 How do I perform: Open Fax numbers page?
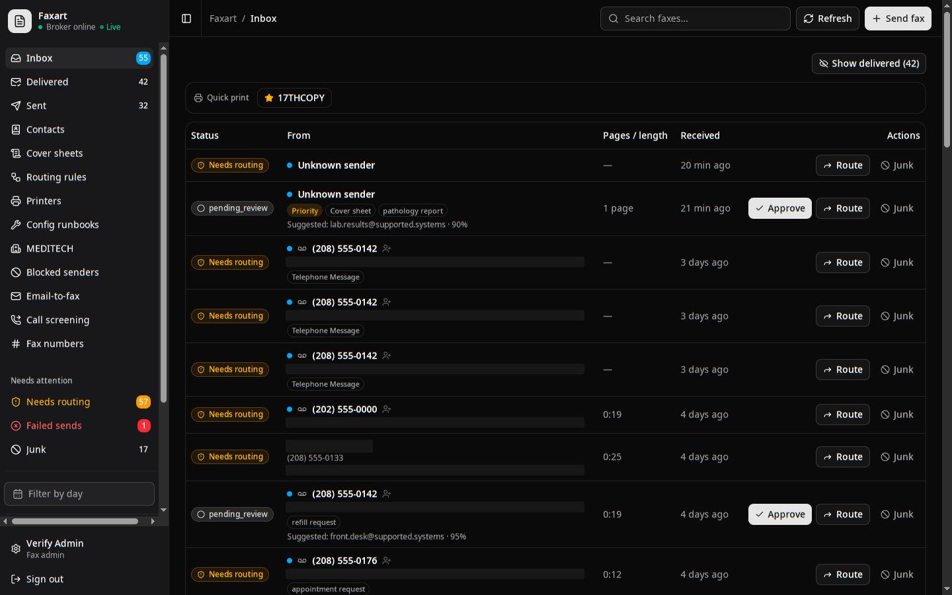79,344
